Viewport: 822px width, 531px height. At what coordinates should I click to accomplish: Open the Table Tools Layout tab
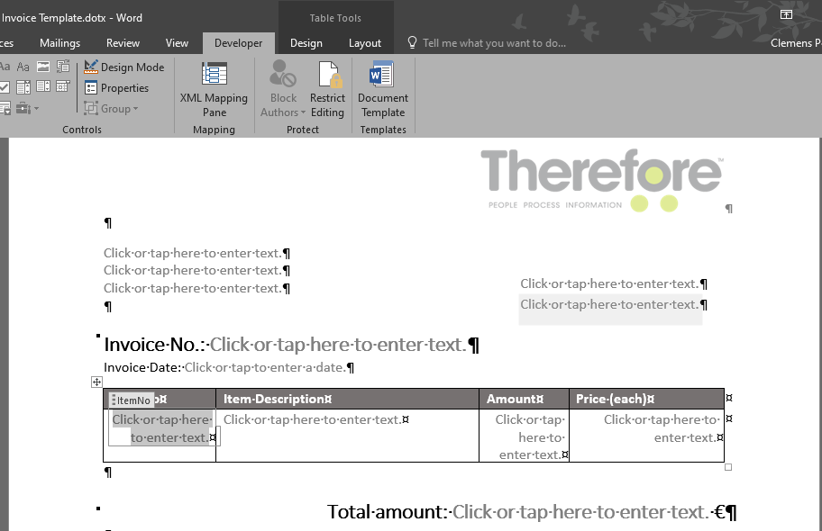pyautogui.click(x=364, y=42)
